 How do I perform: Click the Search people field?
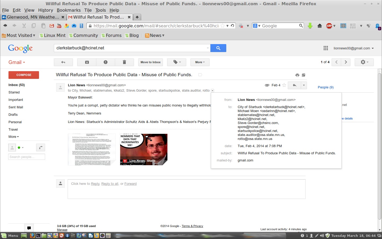click(x=27, y=157)
